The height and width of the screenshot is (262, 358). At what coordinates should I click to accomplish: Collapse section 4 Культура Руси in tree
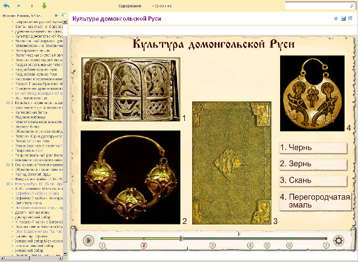pos(8,184)
